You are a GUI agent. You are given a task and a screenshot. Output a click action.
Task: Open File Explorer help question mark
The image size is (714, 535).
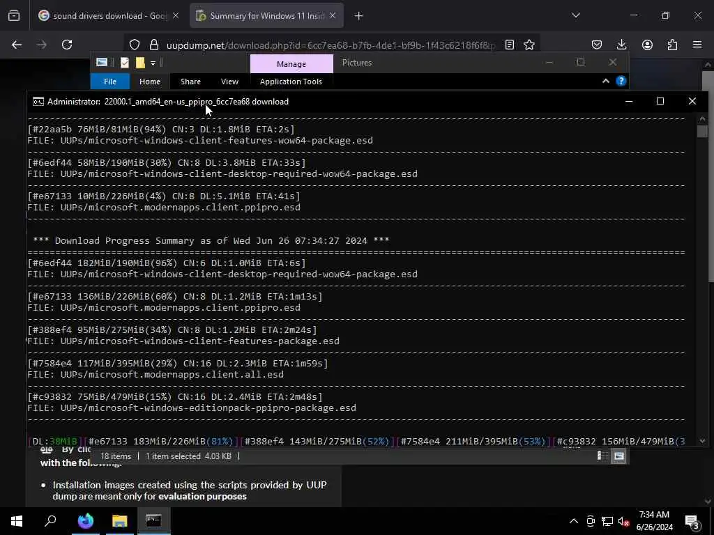point(621,81)
